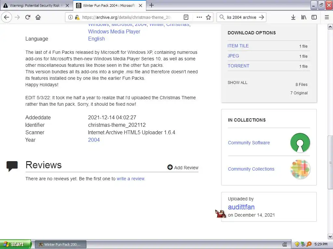
Task: Click the search magnifier icon
Action: click(222, 17)
